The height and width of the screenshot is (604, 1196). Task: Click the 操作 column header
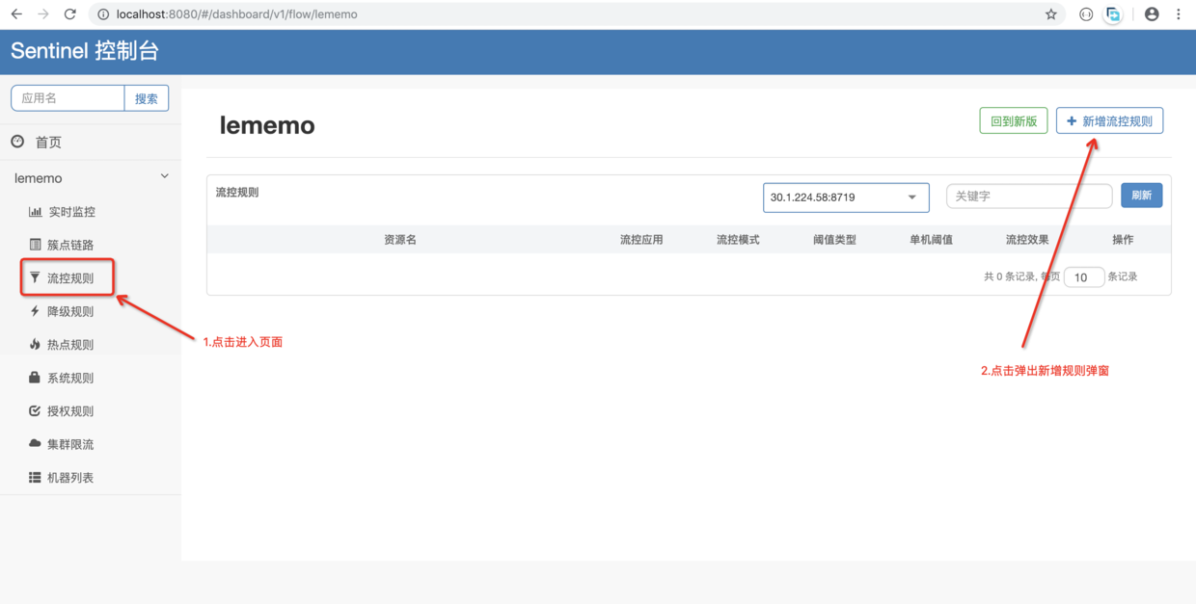pyautogui.click(x=1123, y=240)
